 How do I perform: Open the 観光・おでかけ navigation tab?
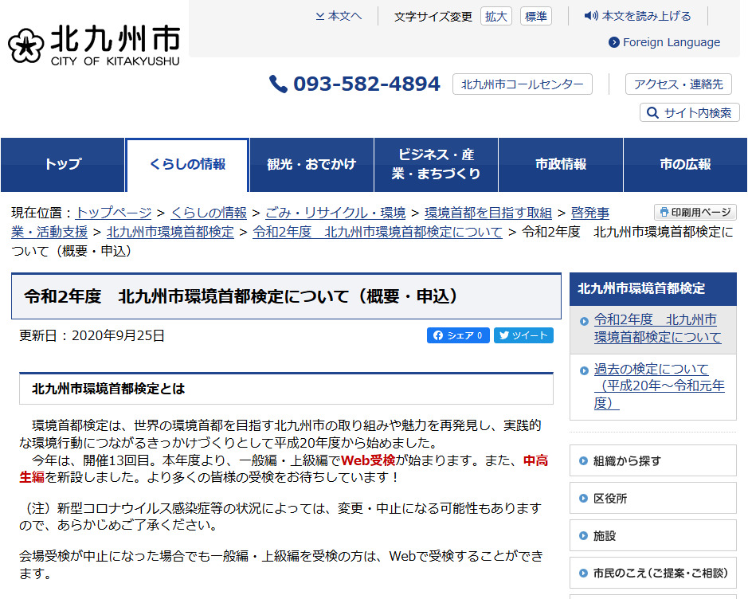coord(311,164)
